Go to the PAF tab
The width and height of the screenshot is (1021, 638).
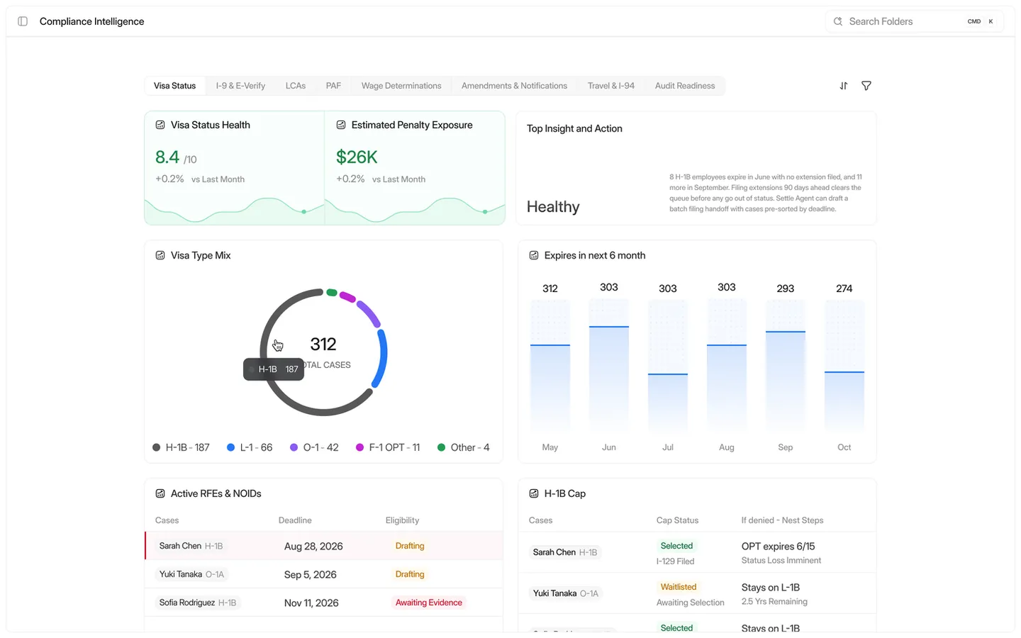[x=333, y=86]
